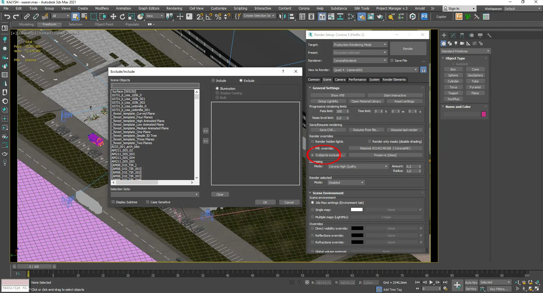
Task: Open the Rendering menu
Action: click(174, 8)
